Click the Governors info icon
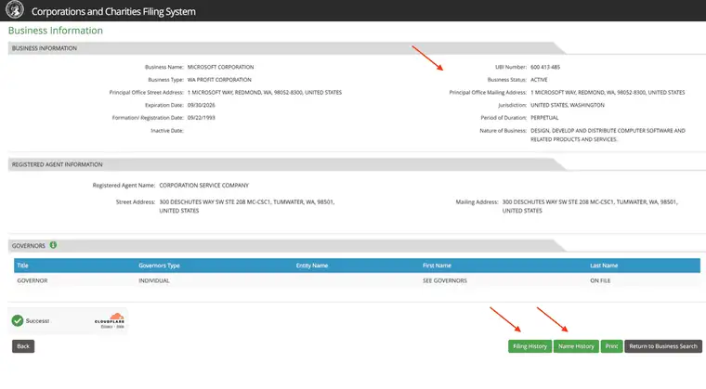The image size is (706, 389). pos(53,245)
